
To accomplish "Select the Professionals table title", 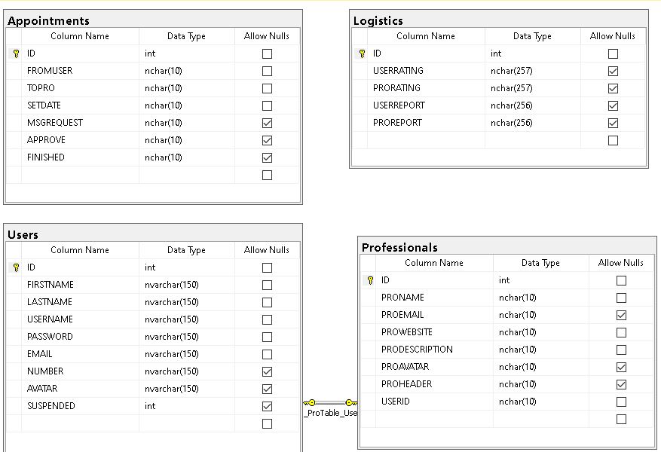I will (x=399, y=247).
